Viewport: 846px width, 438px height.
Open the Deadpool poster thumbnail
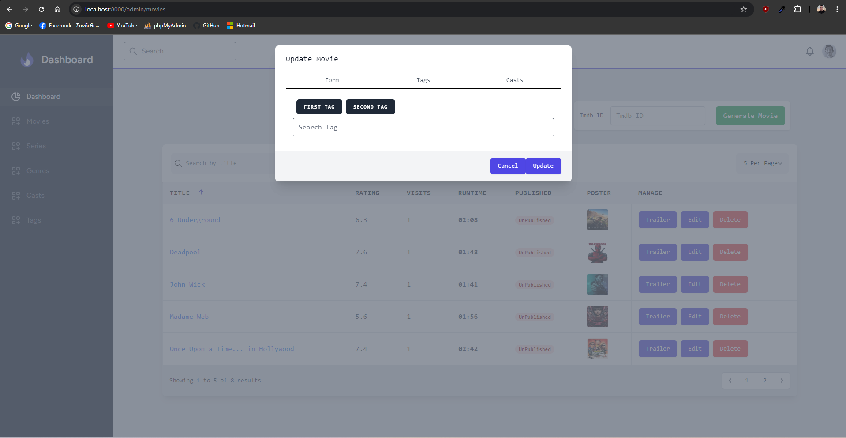[x=597, y=252]
